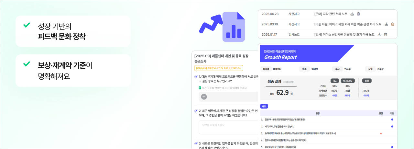Click the 피드백 문화 정착 card

pos(73,31)
